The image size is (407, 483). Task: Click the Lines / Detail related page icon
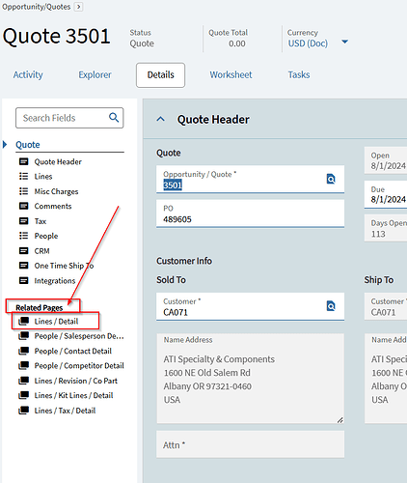24,321
